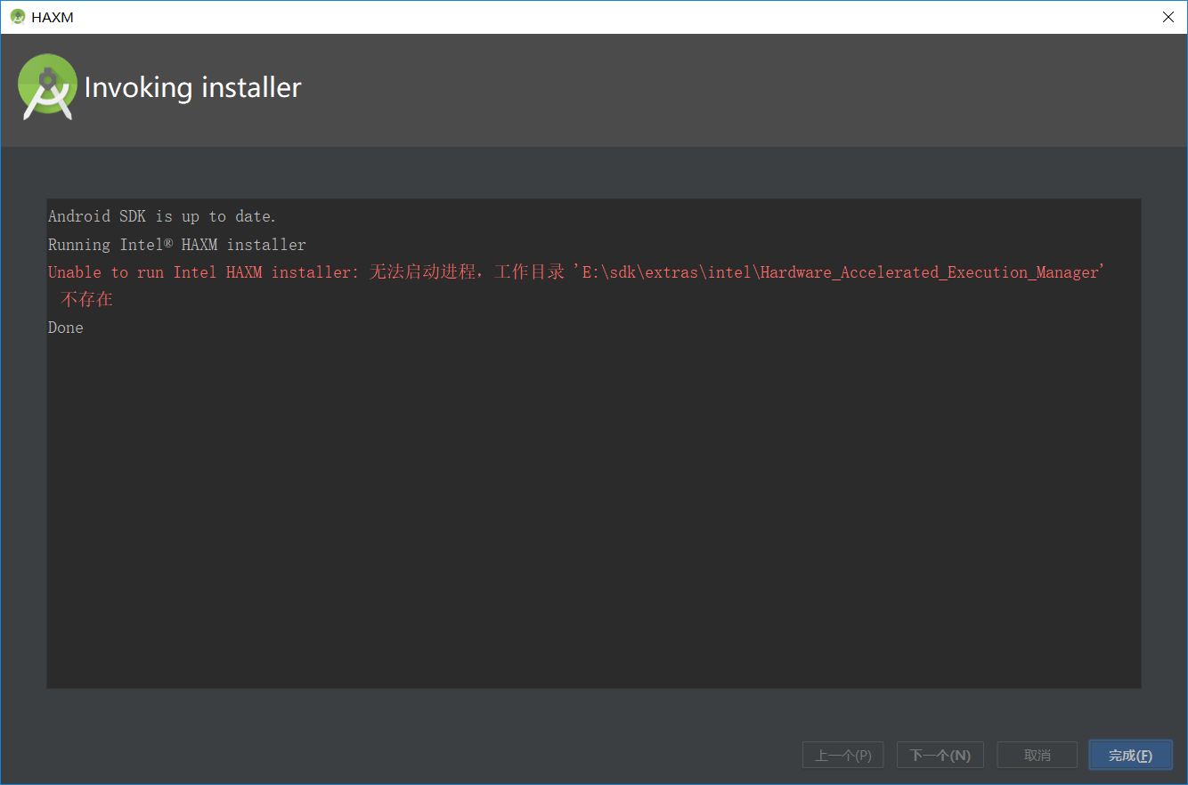Click the 完成(F) finish button
1188x785 pixels.
pos(1130,755)
